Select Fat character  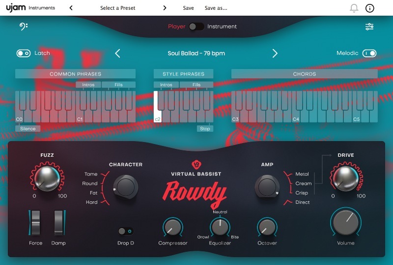[x=93, y=193]
